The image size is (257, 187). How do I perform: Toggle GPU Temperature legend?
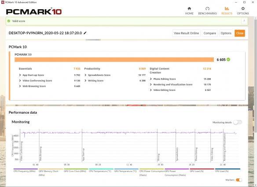click(126, 170)
